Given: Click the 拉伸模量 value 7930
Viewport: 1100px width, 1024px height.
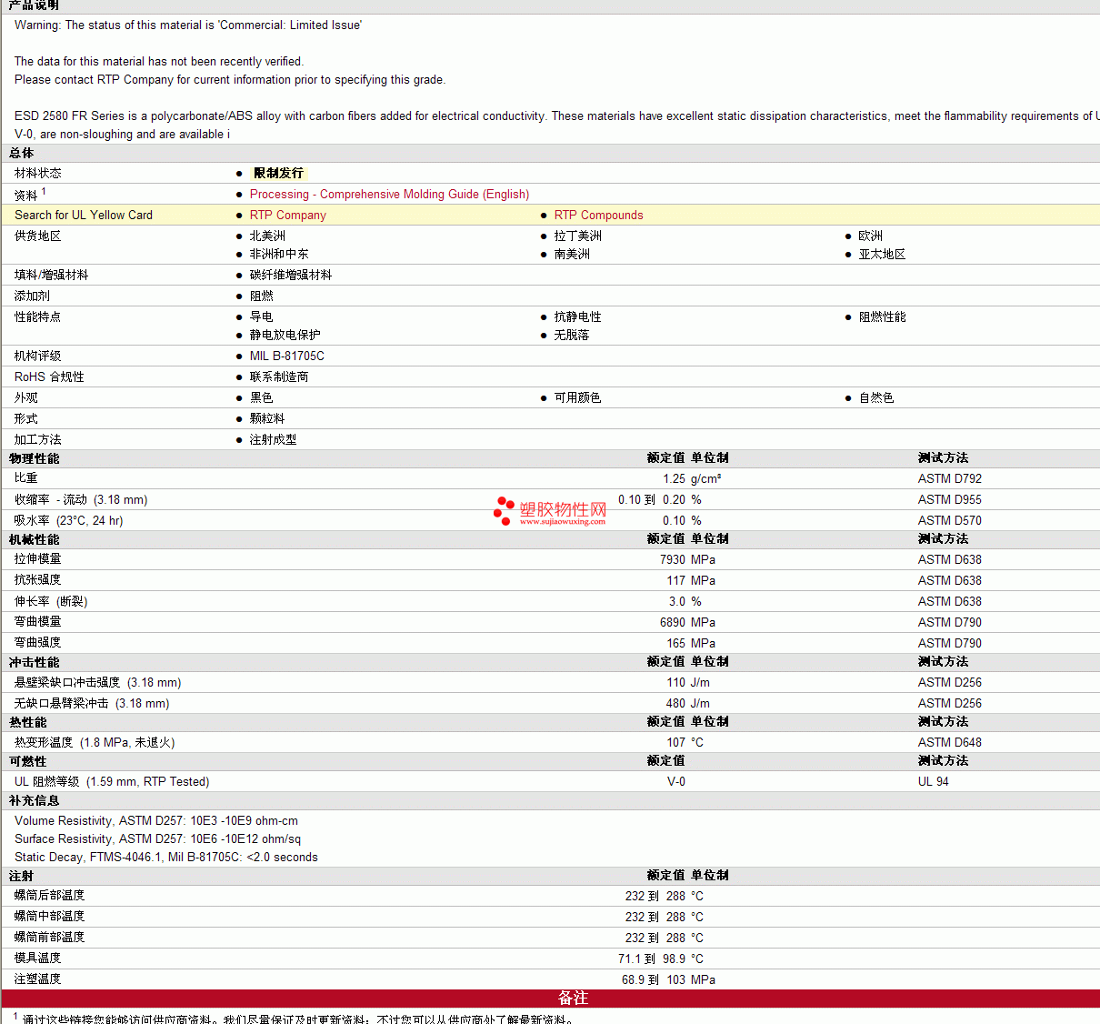Looking at the screenshot, I should [673, 559].
